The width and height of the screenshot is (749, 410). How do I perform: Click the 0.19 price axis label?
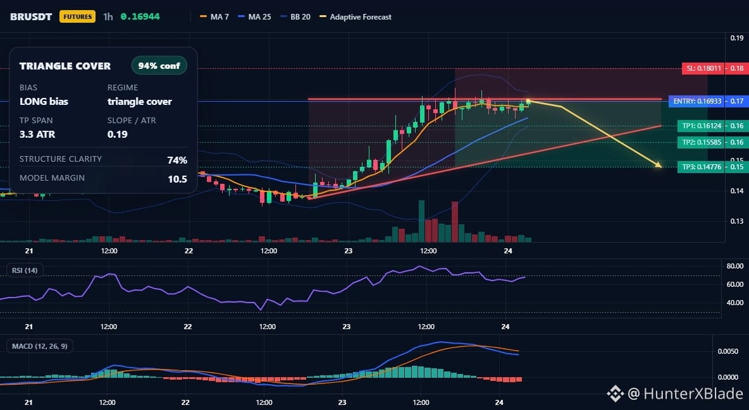(736, 38)
